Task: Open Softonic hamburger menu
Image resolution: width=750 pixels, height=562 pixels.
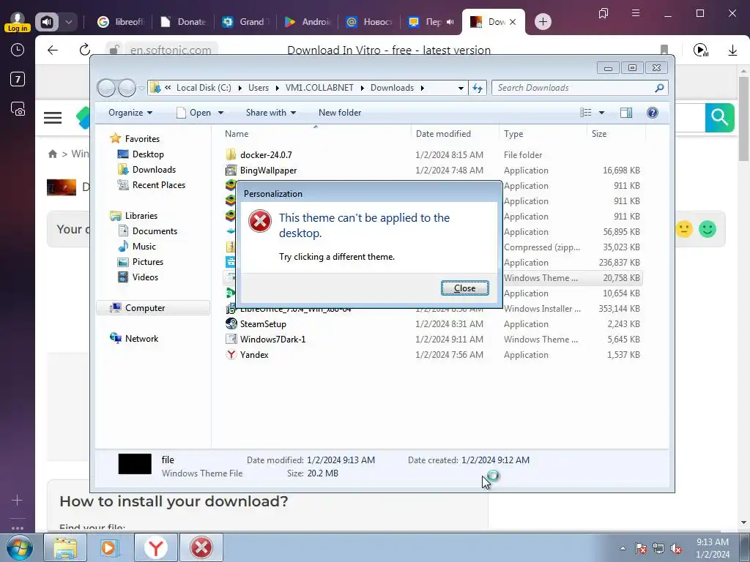Action: coord(53,118)
